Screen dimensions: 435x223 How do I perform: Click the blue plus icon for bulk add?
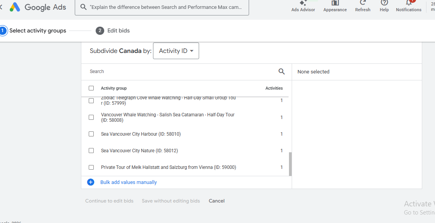click(91, 182)
